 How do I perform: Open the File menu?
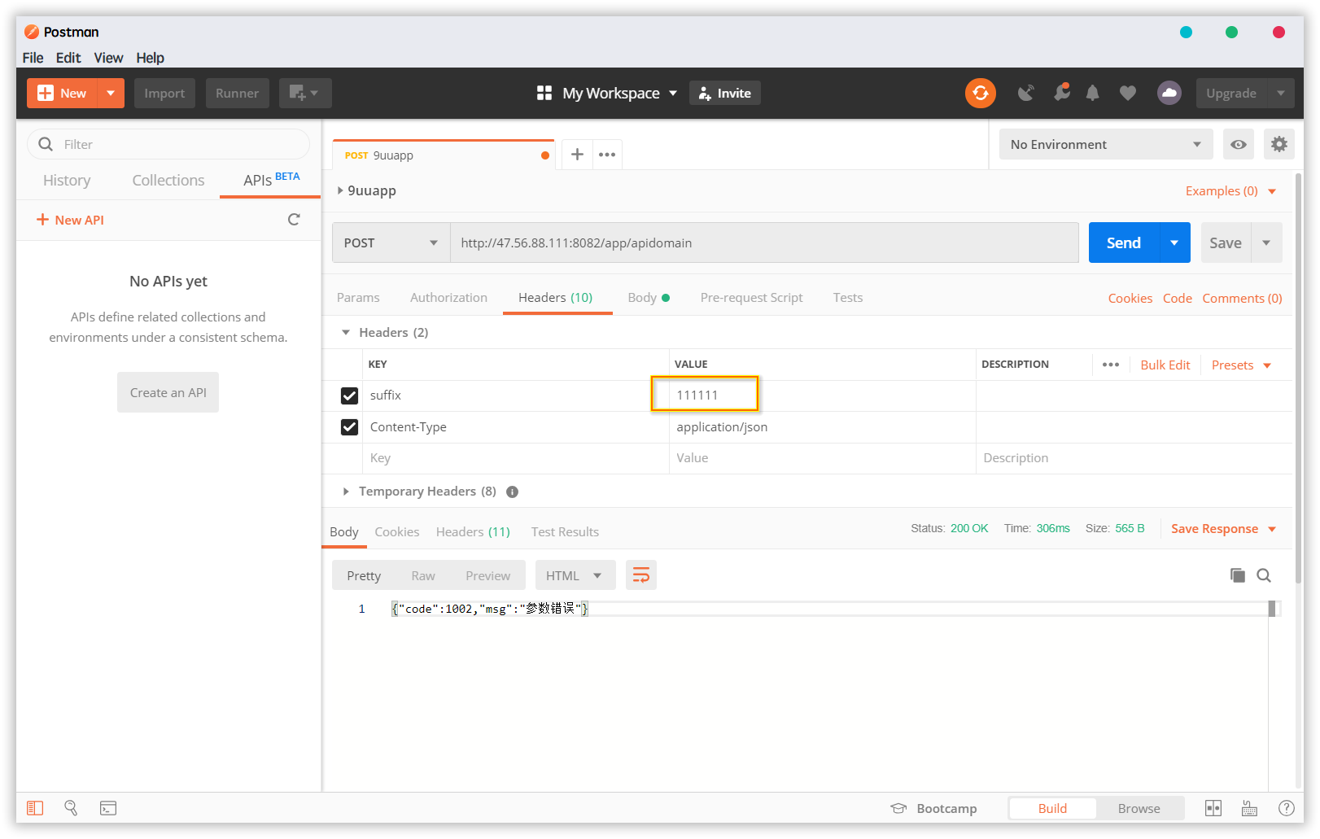(33, 58)
